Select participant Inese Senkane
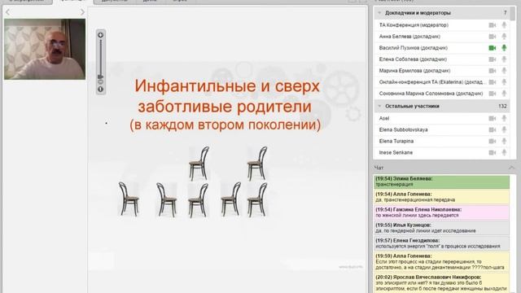Screen dimensions: 521x293 396,152
